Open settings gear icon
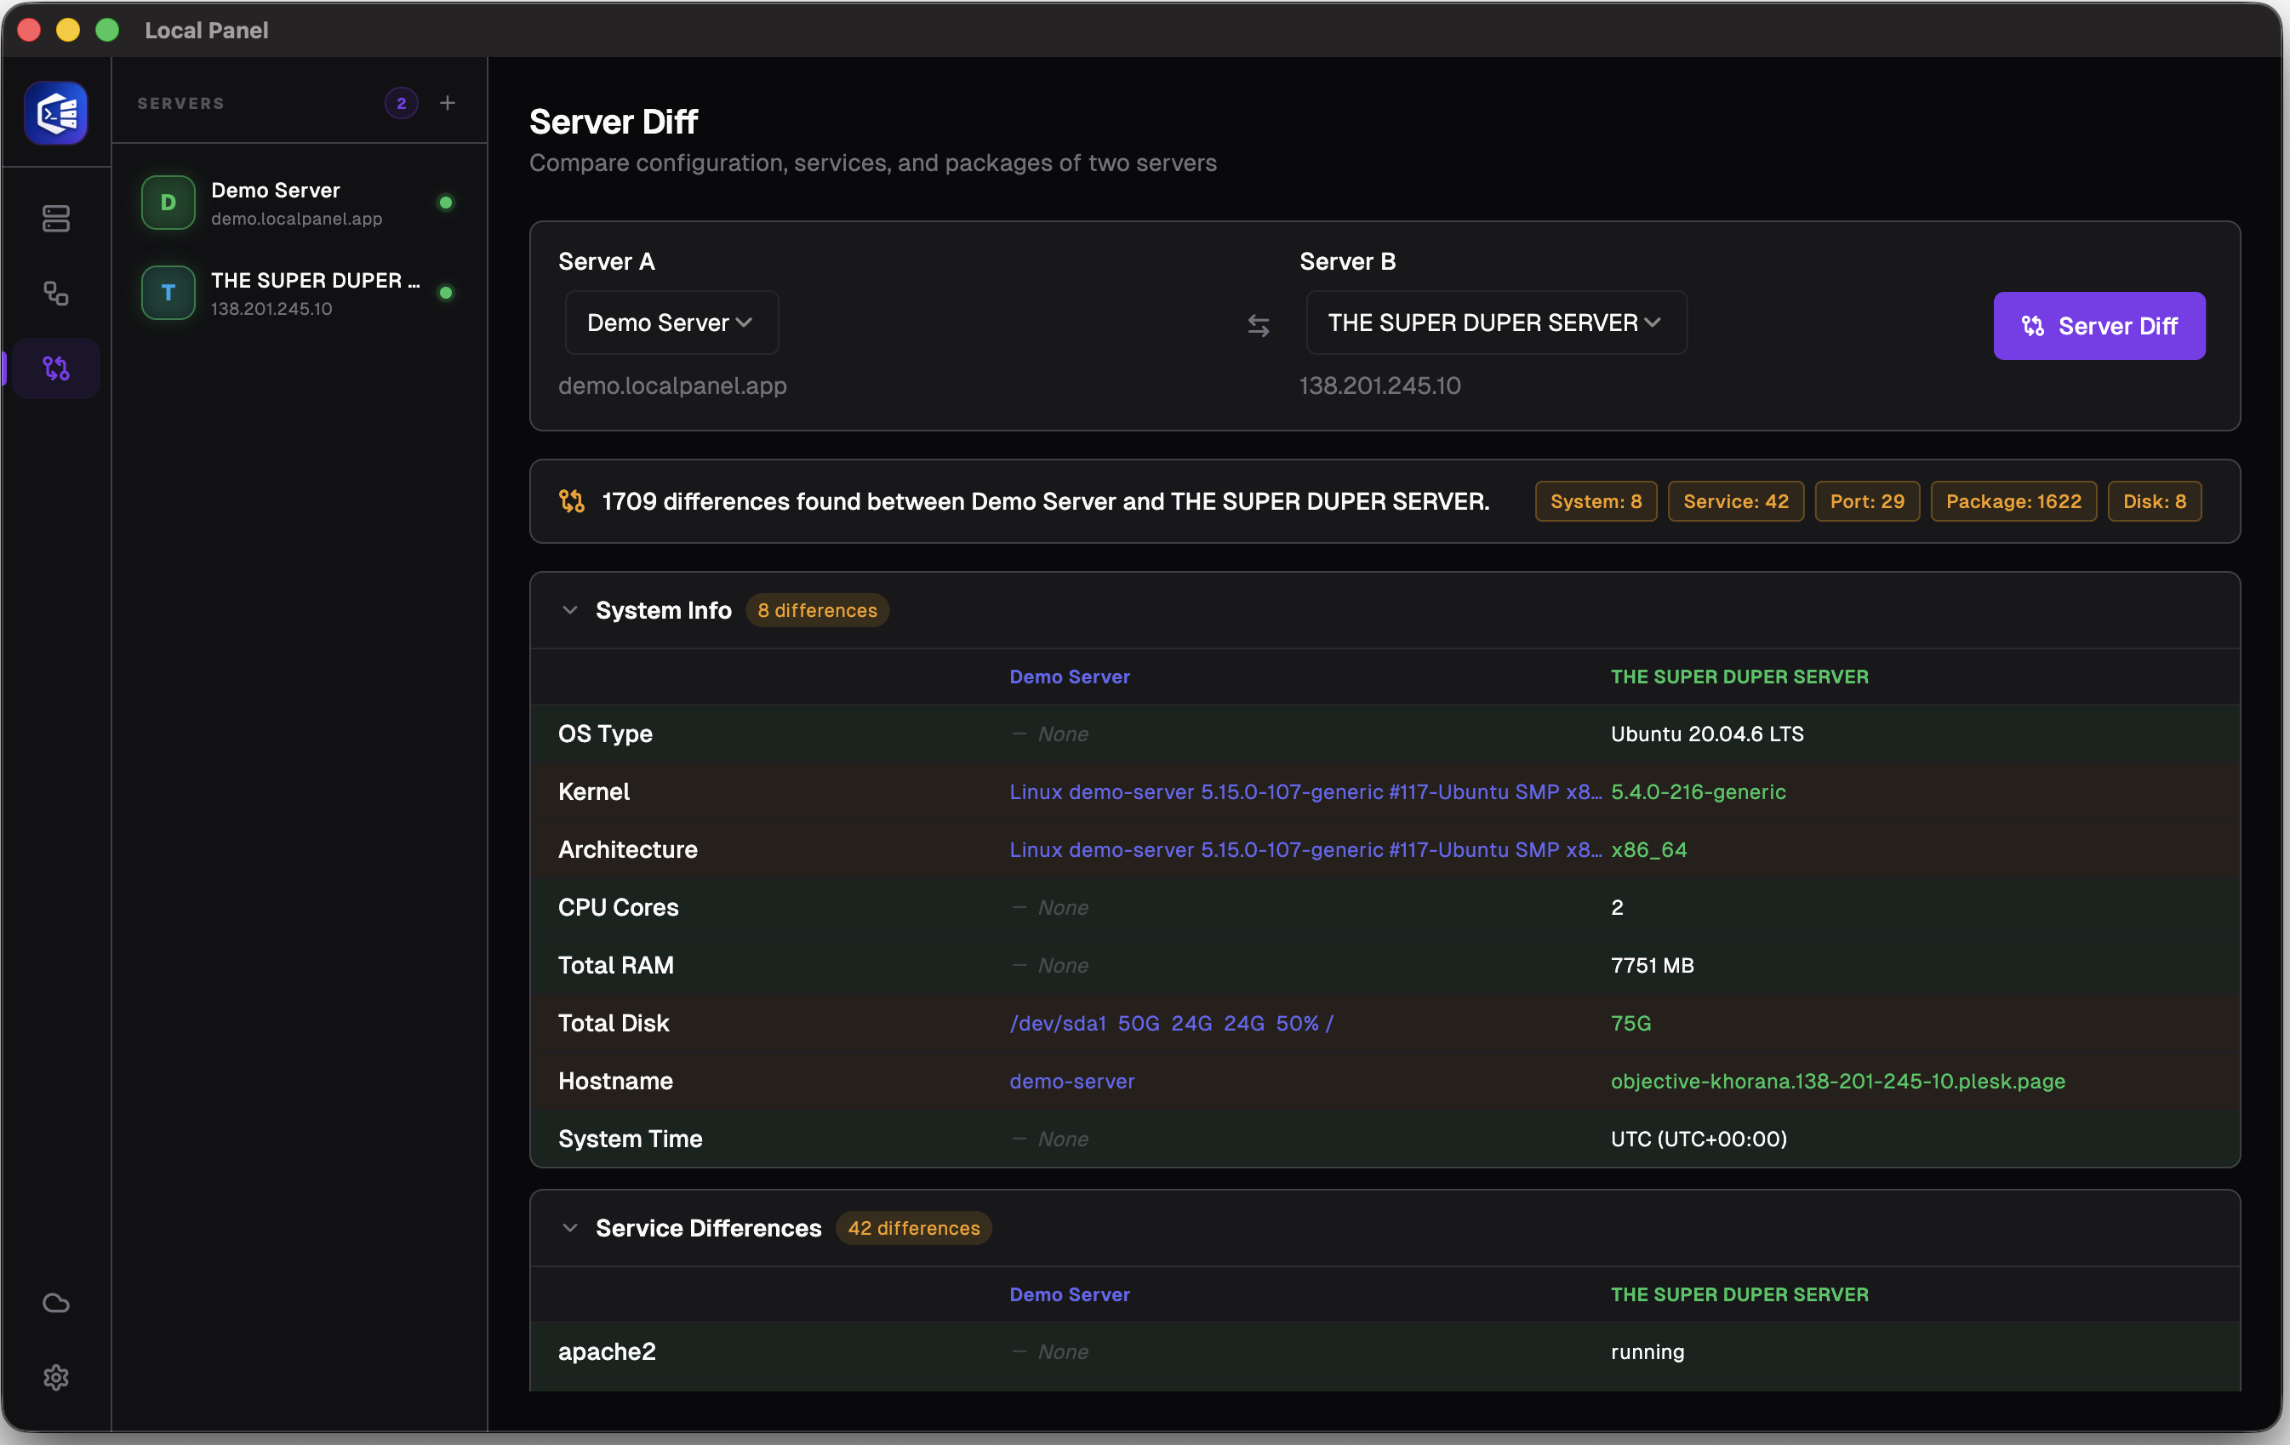 (x=56, y=1378)
